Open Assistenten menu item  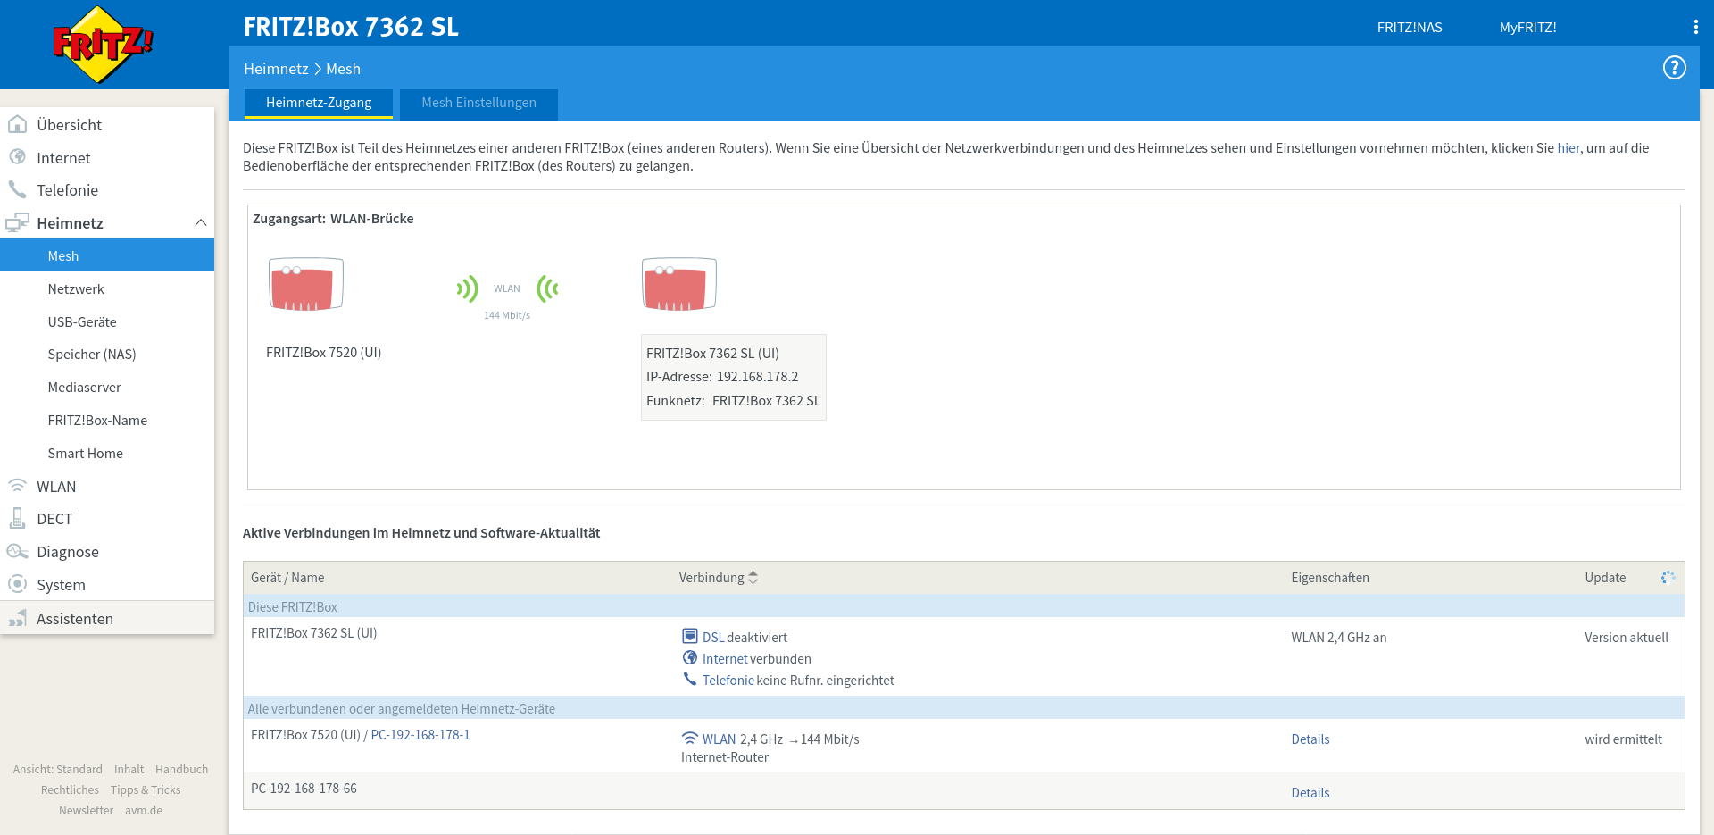107,619
